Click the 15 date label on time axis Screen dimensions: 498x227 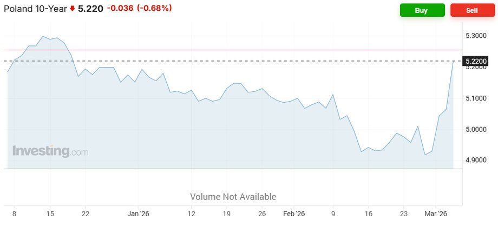coord(50,213)
